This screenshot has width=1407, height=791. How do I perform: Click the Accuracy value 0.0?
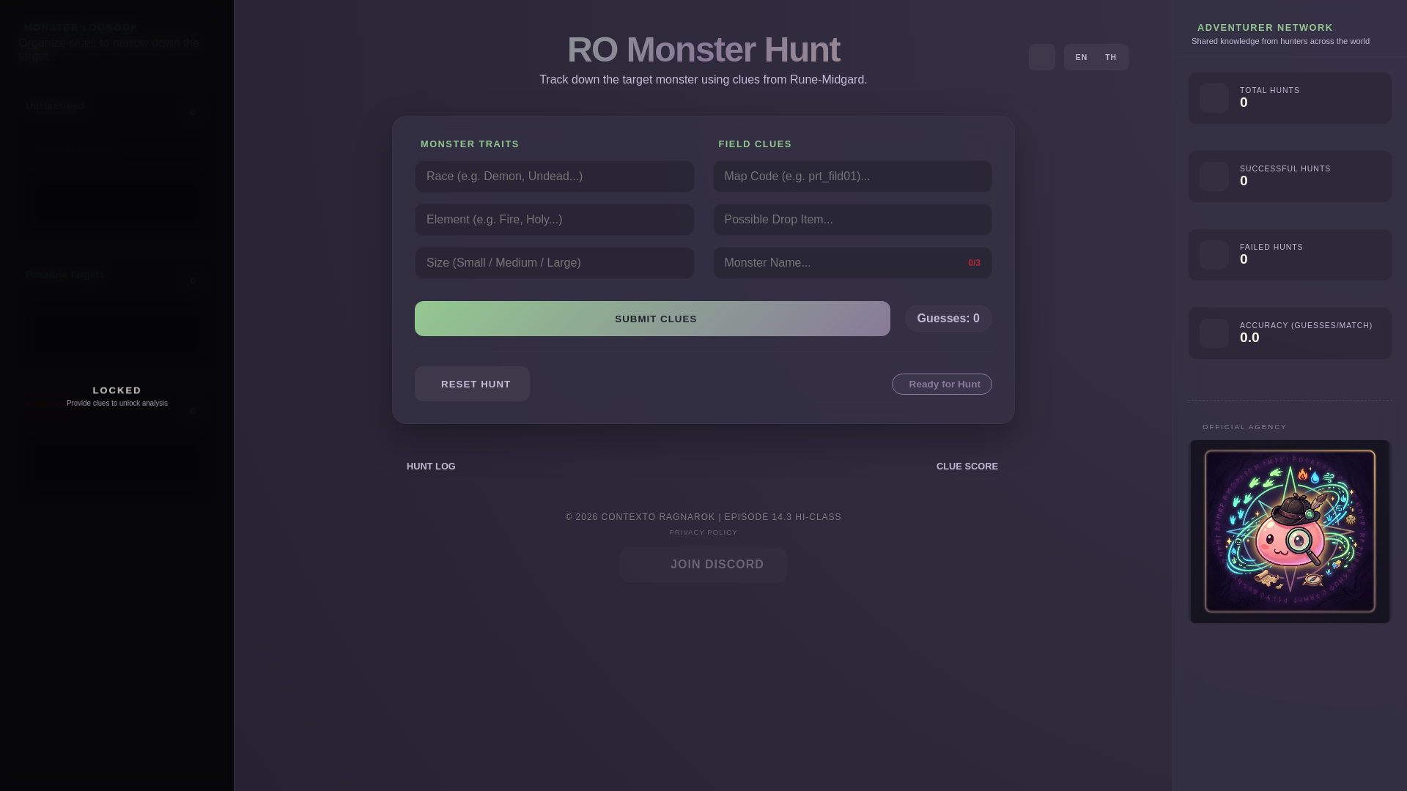(x=1249, y=338)
